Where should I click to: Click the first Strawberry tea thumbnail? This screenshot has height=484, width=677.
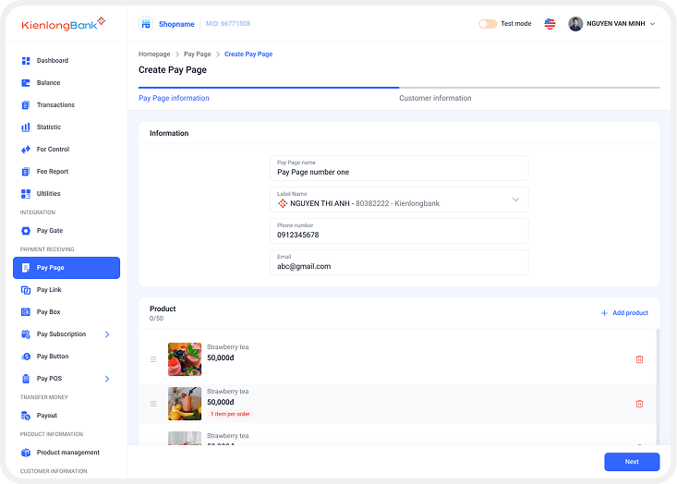click(185, 359)
